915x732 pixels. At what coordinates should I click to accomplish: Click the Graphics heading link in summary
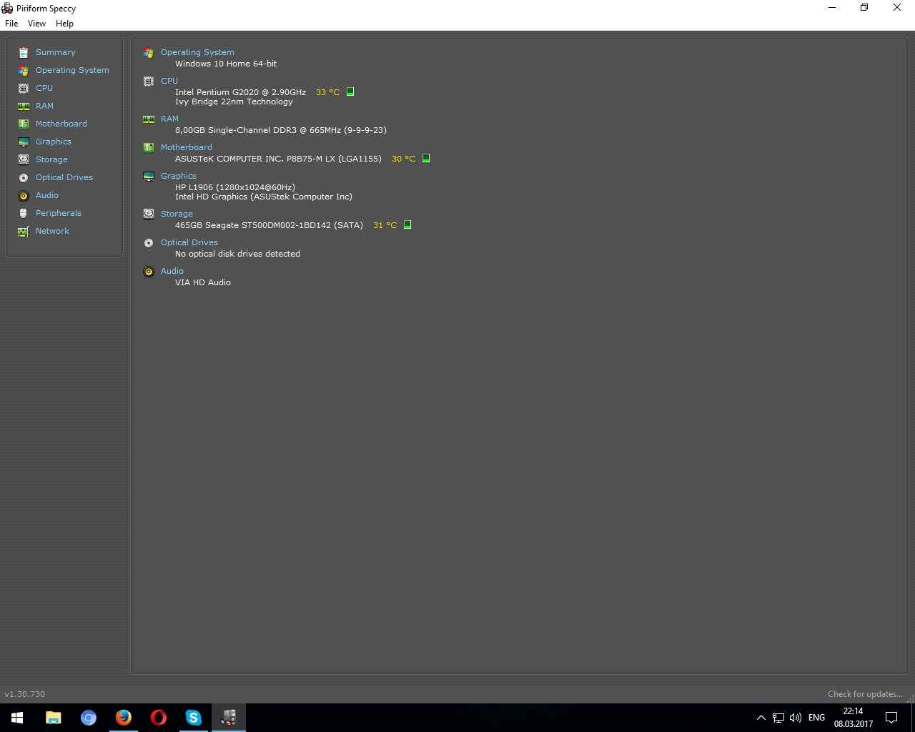coord(179,176)
